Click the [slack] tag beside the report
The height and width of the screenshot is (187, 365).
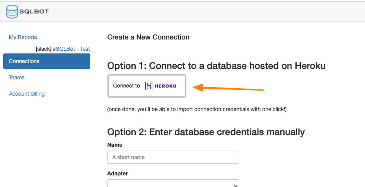pyautogui.click(x=43, y=49)
